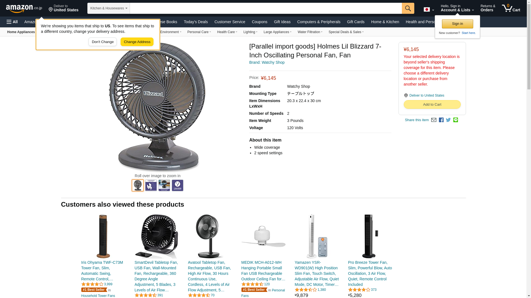Share this item on Facebook
This screenshot has width=531, height=298.
point(441,120)
